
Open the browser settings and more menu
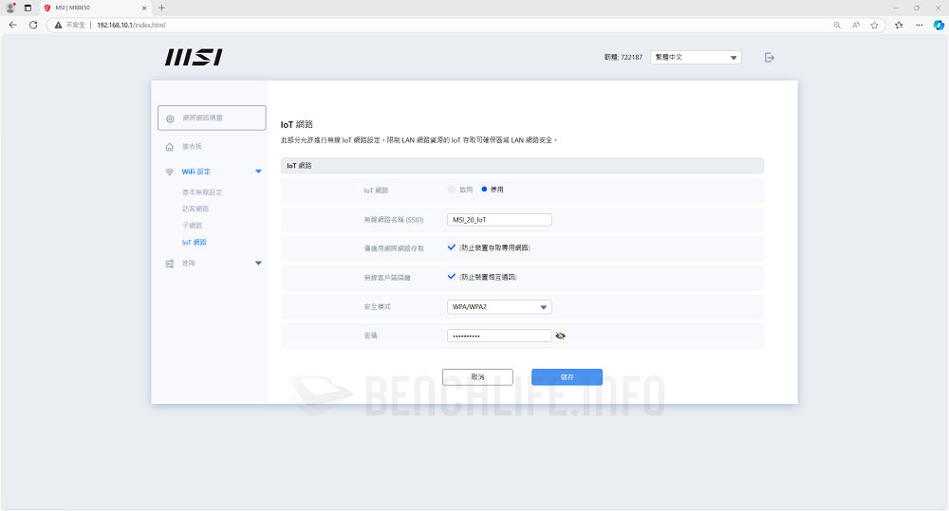(x=920, y=25)
